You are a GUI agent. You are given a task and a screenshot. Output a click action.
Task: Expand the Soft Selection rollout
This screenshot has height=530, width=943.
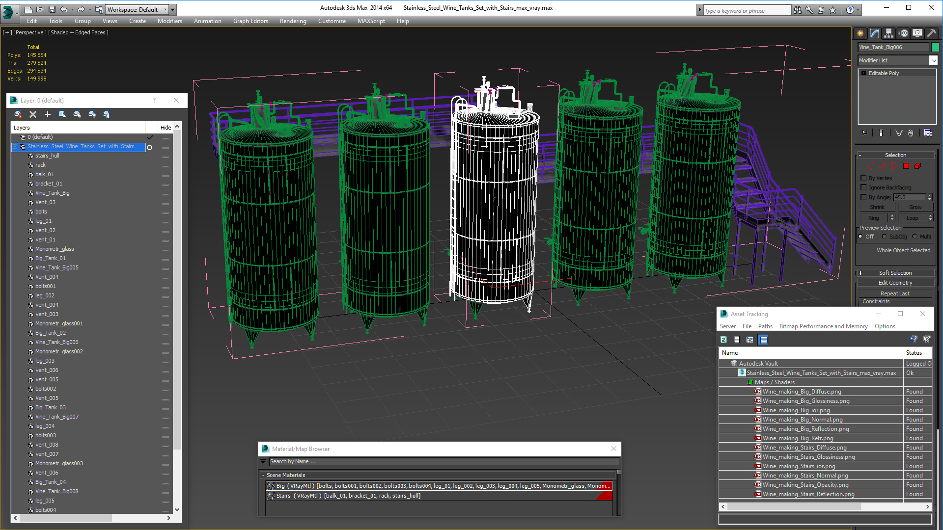click(895, 273)
